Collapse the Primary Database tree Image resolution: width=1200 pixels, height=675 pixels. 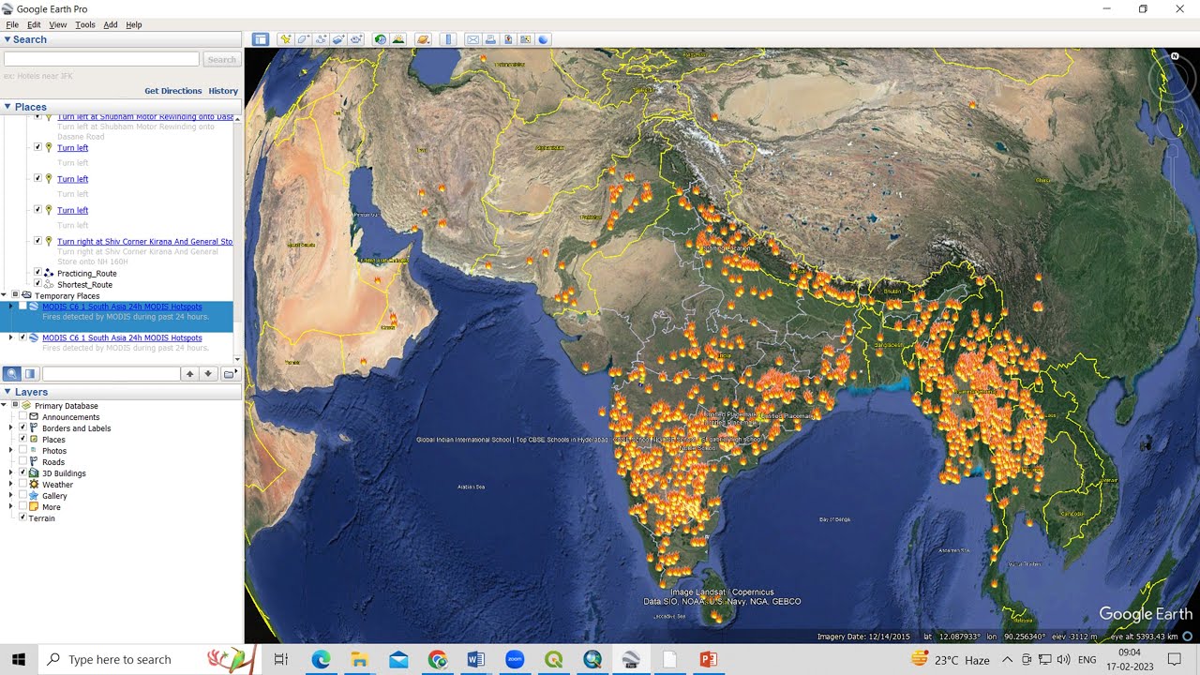4,406
